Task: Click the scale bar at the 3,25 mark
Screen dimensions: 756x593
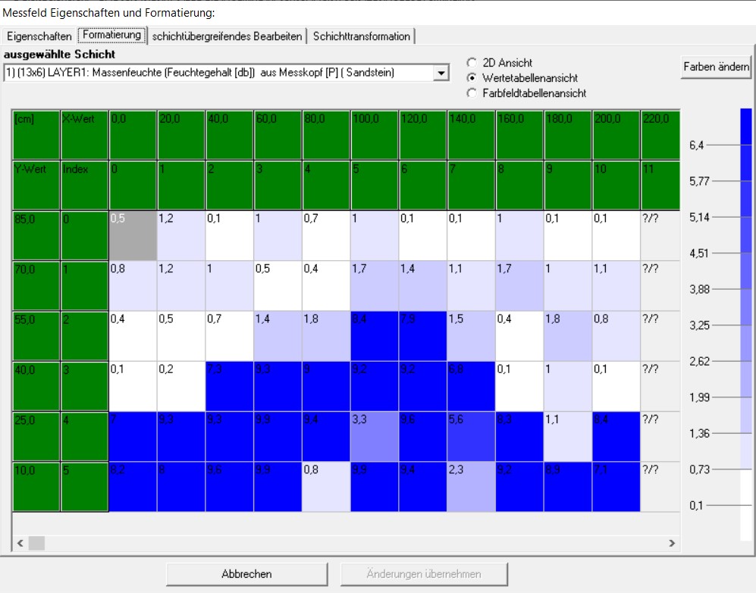Action: 746,325
